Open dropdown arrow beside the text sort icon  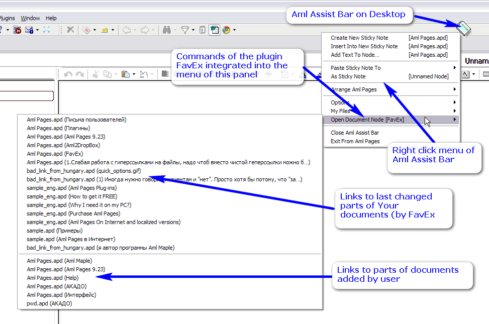click(473, 74)
